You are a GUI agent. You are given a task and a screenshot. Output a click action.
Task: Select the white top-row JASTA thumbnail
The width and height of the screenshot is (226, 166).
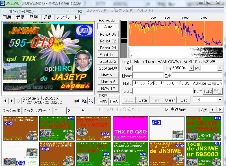click(167, 128)
